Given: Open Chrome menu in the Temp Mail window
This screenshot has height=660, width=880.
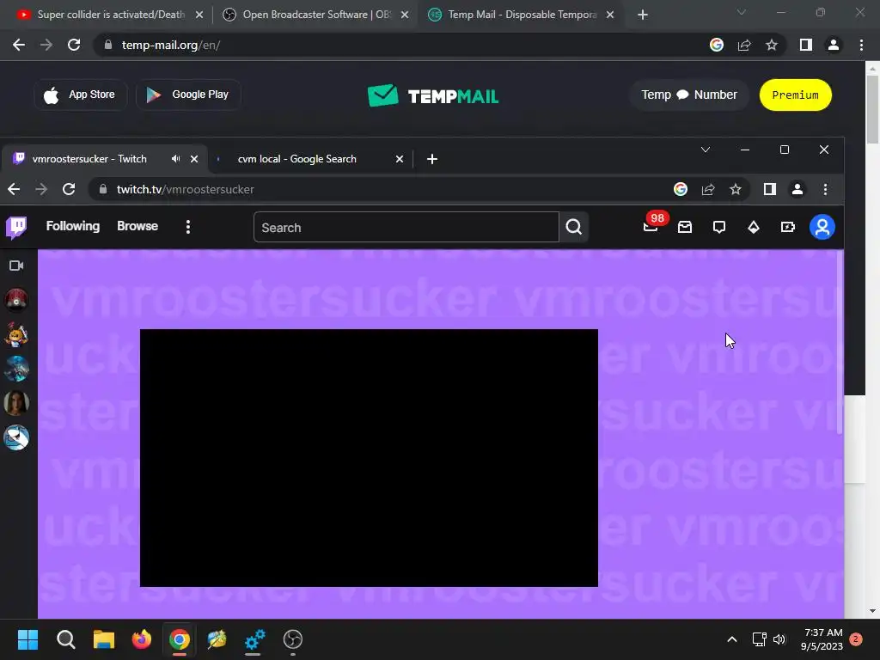Looking at the screenshot, I should [861, 45].
